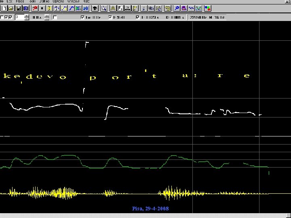The image size is (291, 218).
Task: Click the blue stick-figure toolbar icon
Action: coord(57,8)
